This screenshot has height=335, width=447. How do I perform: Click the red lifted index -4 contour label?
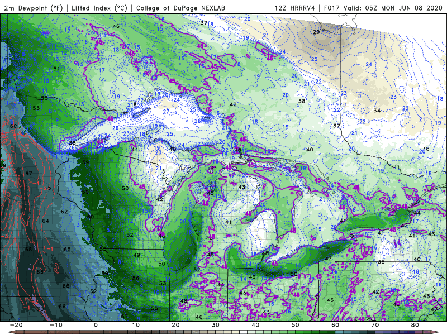click(x=36, y=183)
